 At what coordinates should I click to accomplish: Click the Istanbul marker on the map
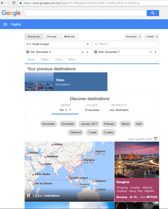[27, 153]
